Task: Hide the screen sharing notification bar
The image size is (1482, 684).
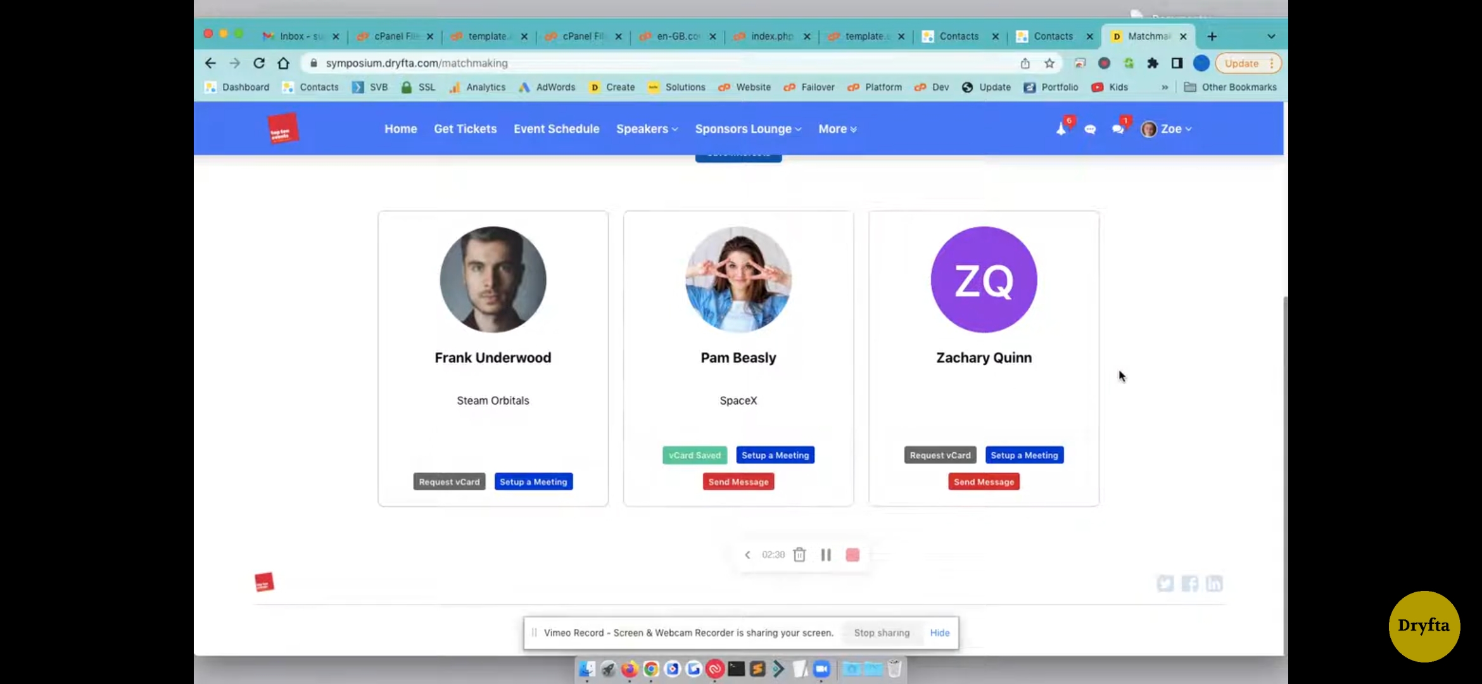Action: pyautogui.click(x=940, y=633)
